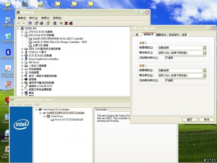The height and width of the screenshot is (163, 217).
Task: Collapse Intel Serial ATA Controllers node
Action: 36,109
